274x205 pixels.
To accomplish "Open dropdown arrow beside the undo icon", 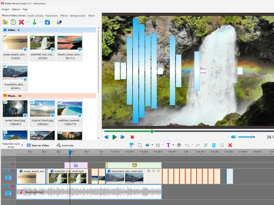I will click(x=192, y=145).
